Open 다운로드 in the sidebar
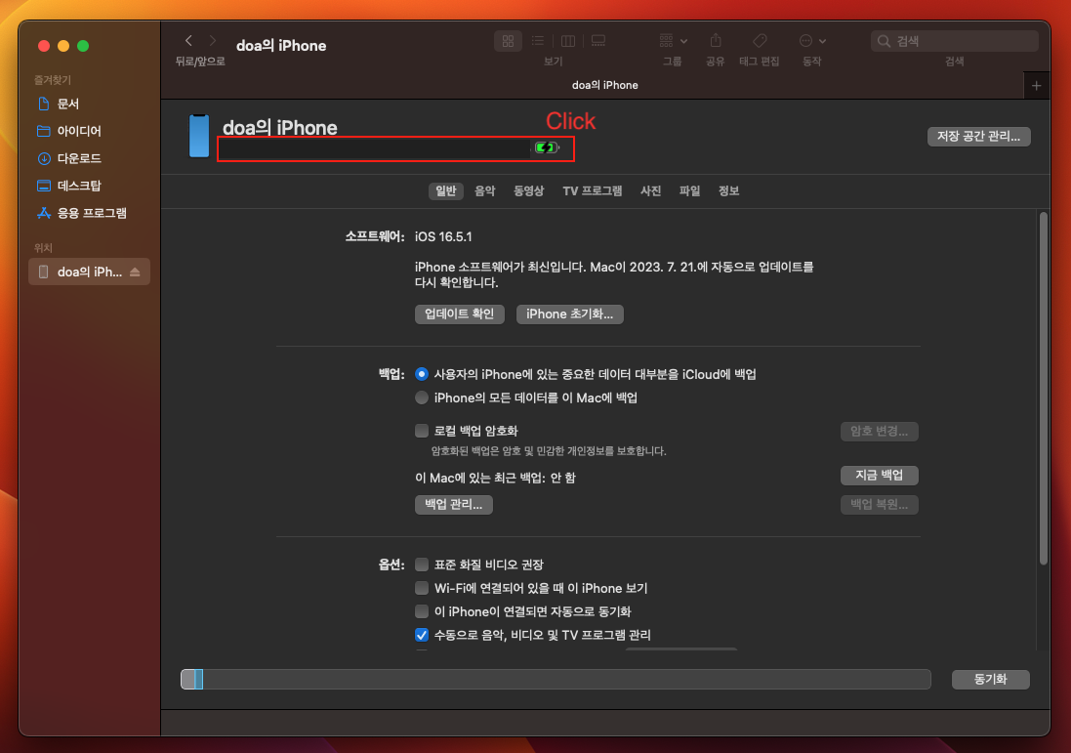Screen dimensions: 1071x753 point(78,158)
